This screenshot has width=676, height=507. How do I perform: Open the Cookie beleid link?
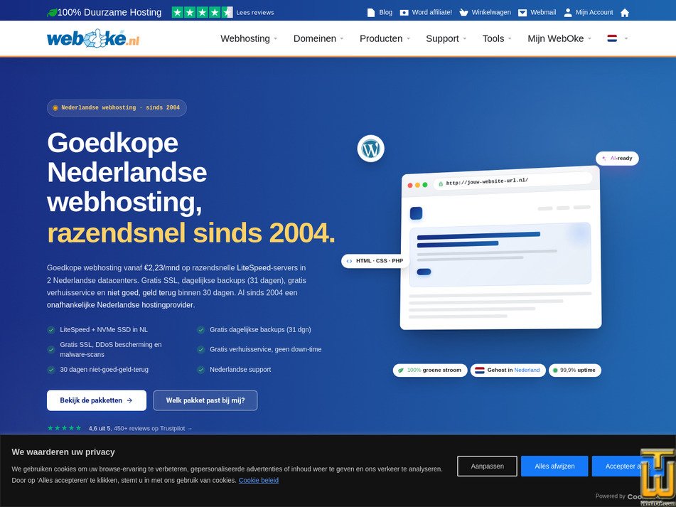click(259, 480)
